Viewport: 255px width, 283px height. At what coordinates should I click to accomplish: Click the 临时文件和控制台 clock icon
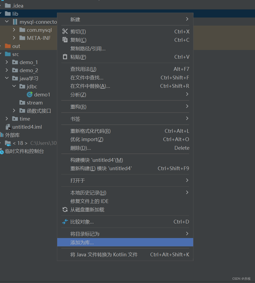[2, 152]
